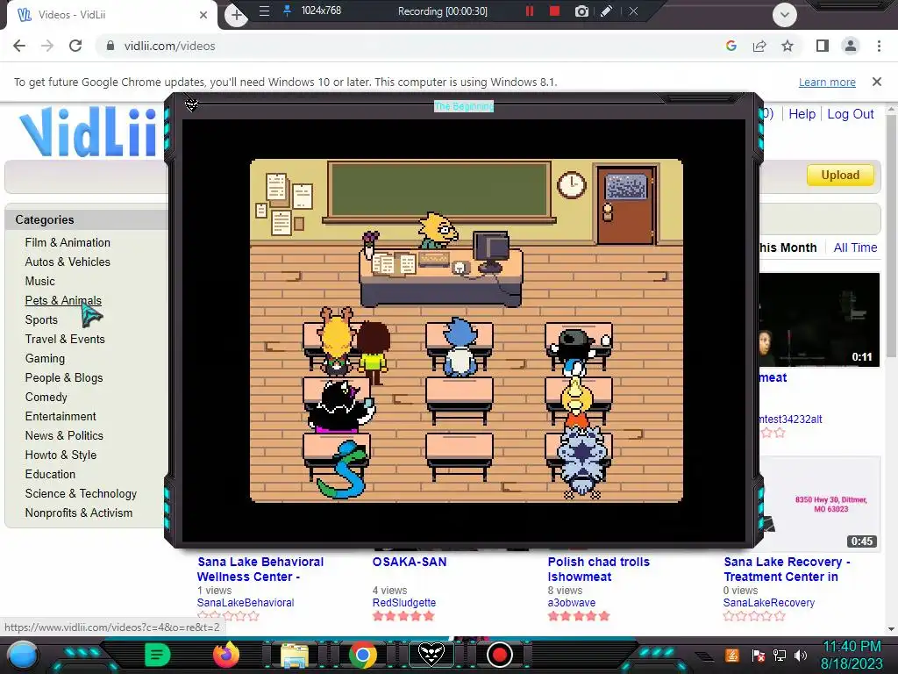Image resolution: width=898 pixels, height=674 pixels.
Task: Open the Polish chad trolls Ishowmeat video
Action: pos(598,569)
